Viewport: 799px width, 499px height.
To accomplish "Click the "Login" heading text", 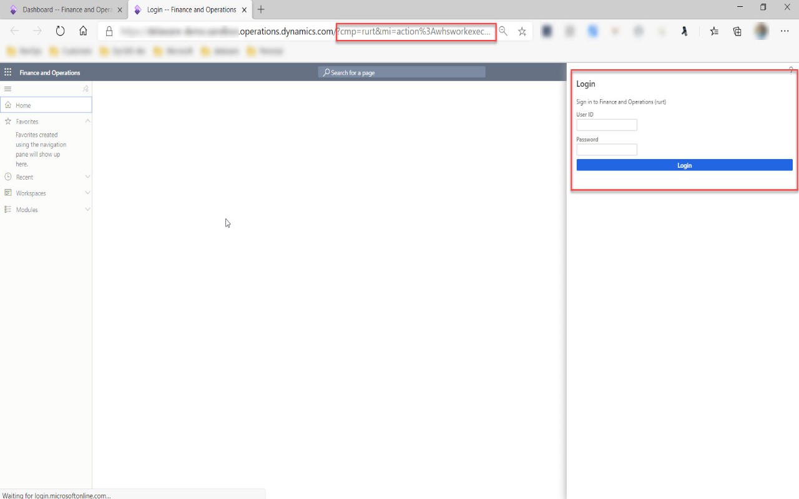I will [586, 84].
